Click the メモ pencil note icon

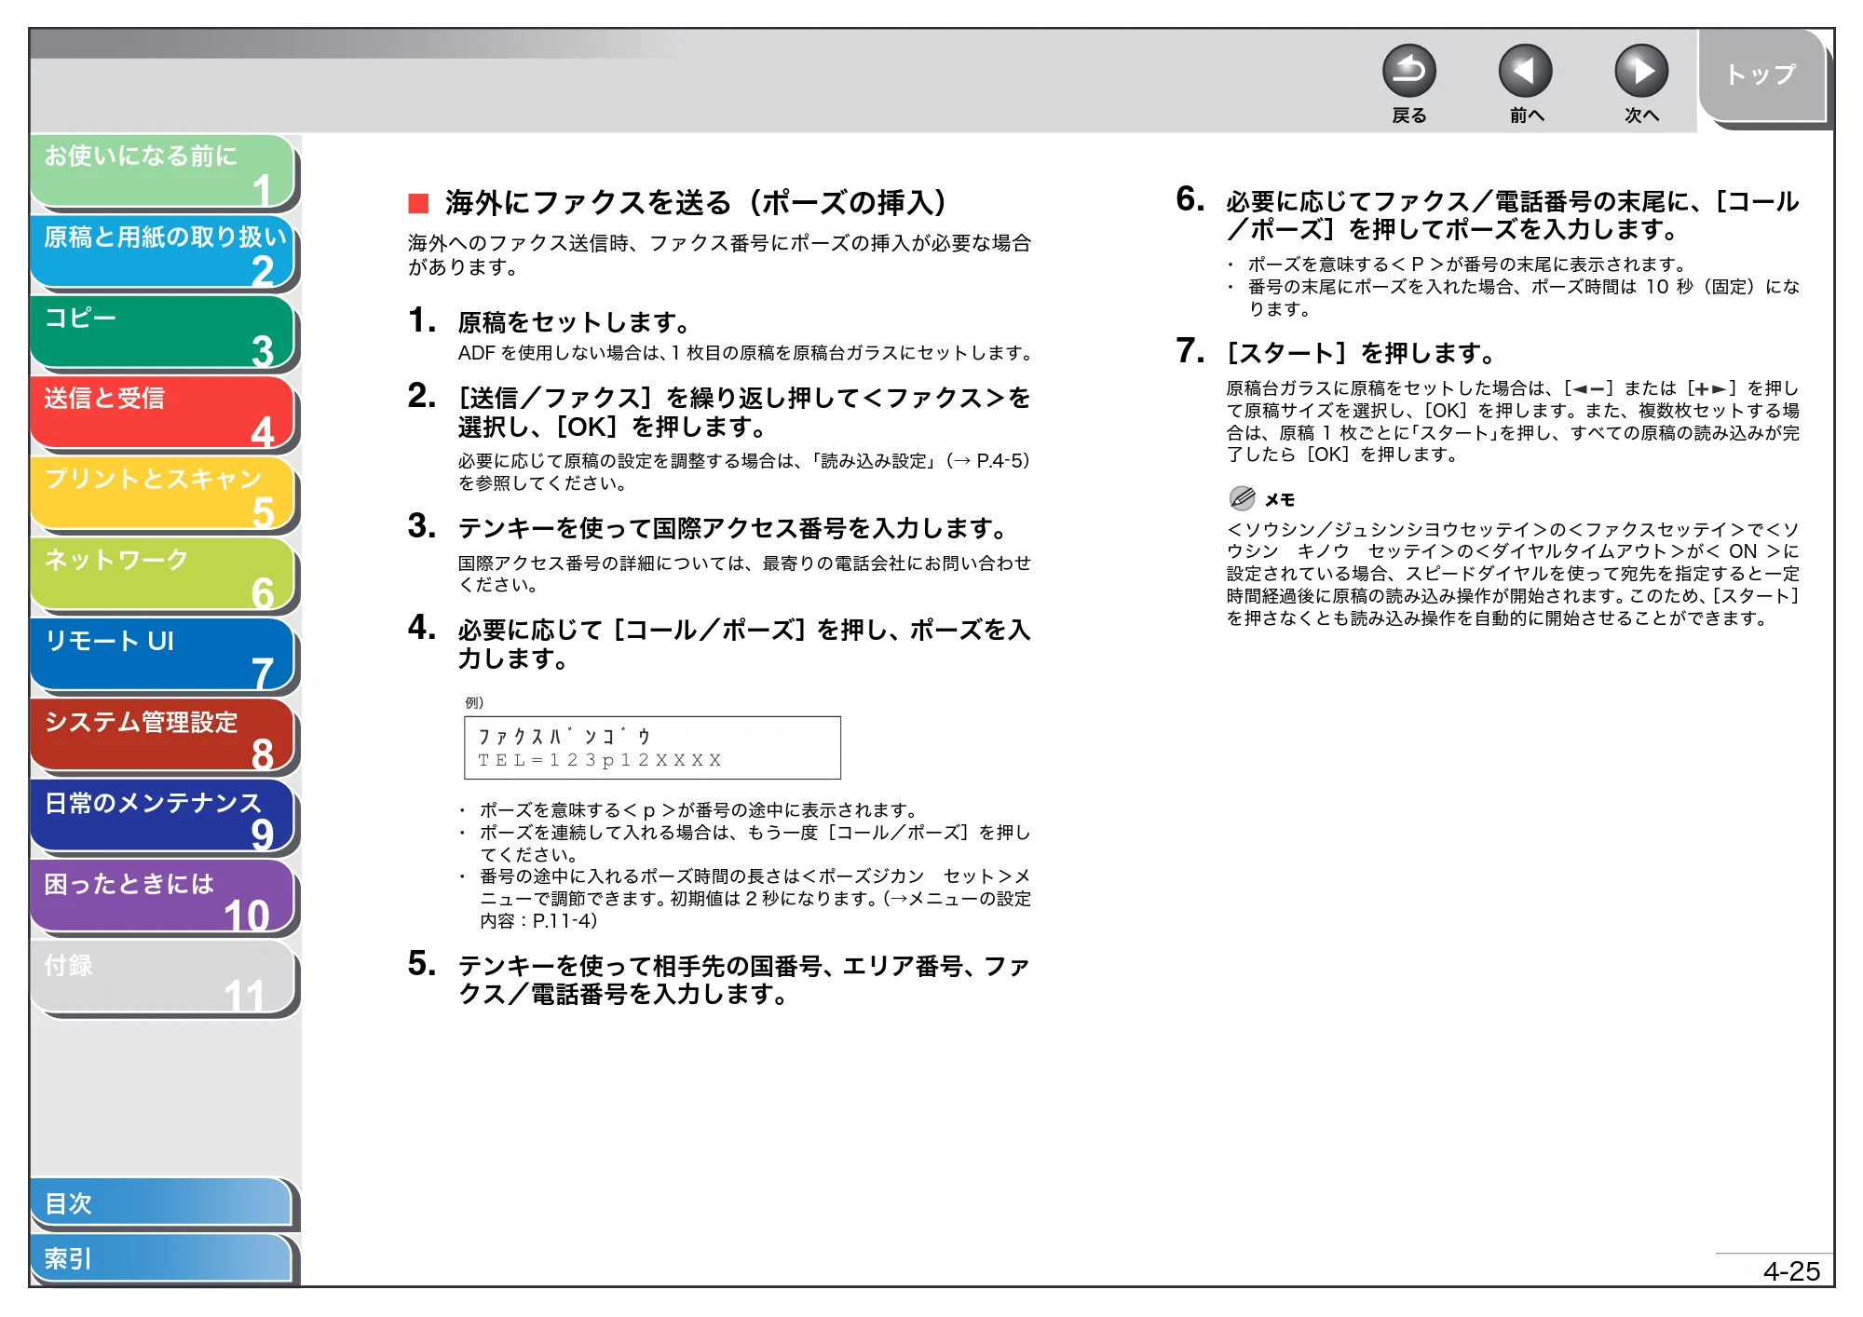point(1242,498)
